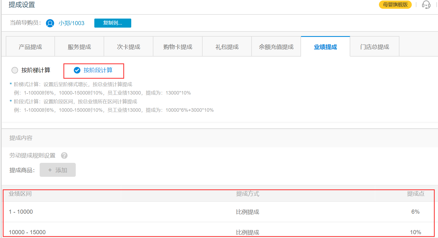Click the shopping guide avatar icon
438x238 pixels.
[50, 23]
